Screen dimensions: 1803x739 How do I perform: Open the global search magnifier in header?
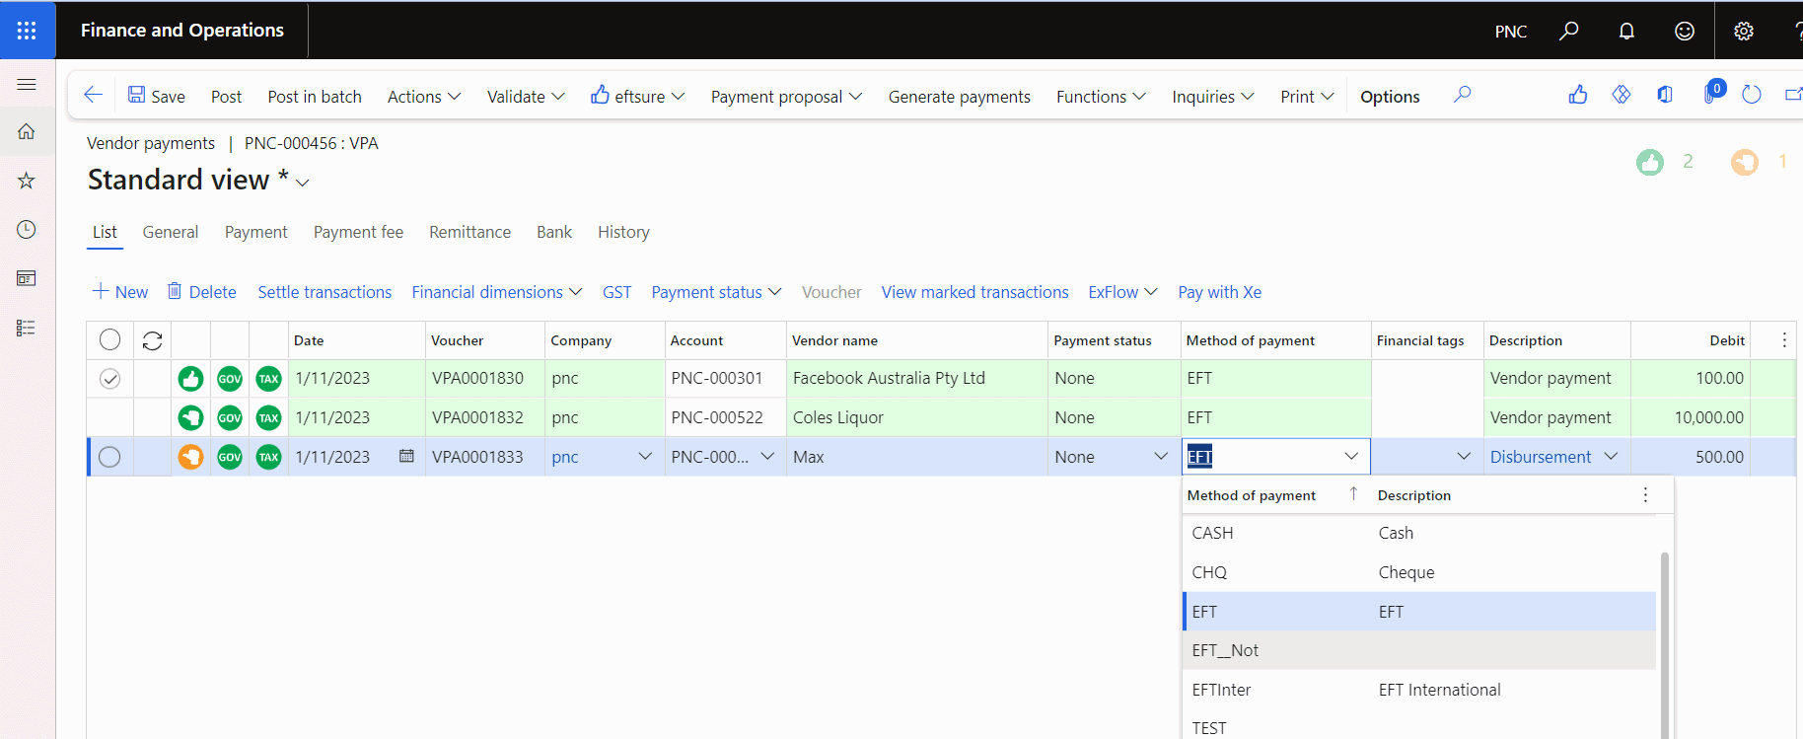coord(1568,31)
